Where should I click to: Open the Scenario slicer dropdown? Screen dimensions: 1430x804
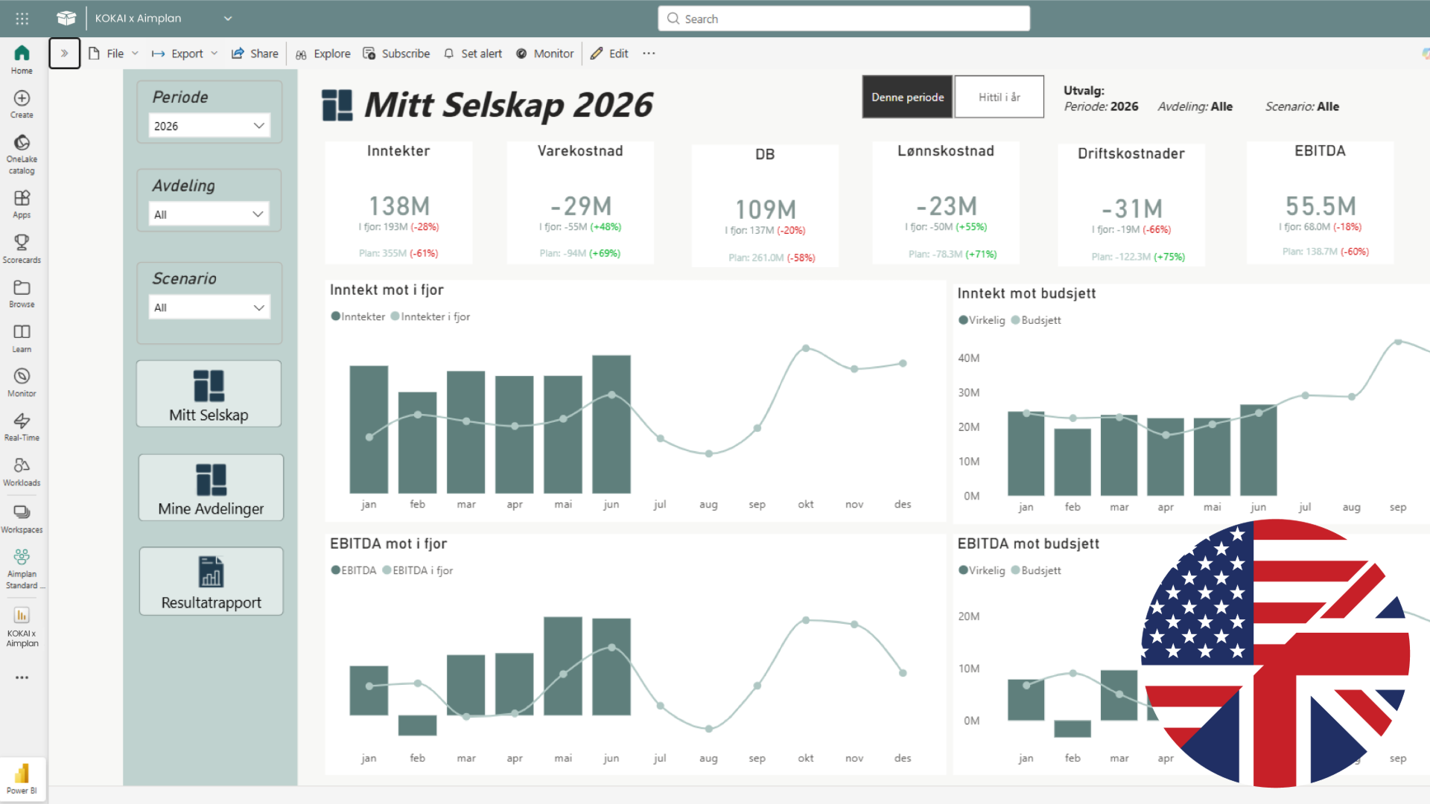pyautogui.click(x=209, y=307)
